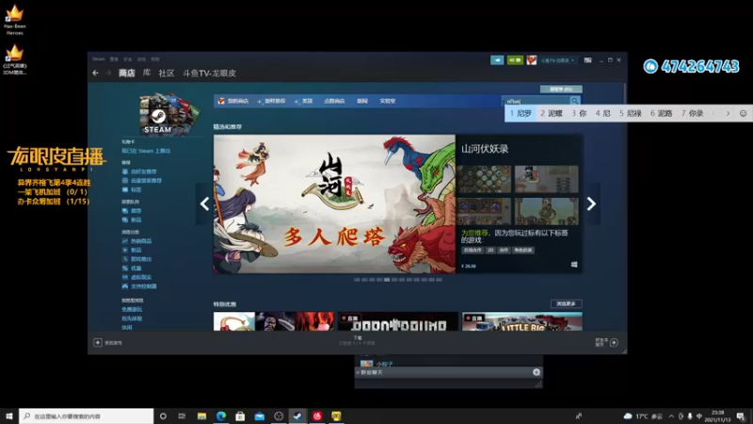Open the 由鉴赏家推荐 sidebar link

pyautogui.click(x=146, y=181)
